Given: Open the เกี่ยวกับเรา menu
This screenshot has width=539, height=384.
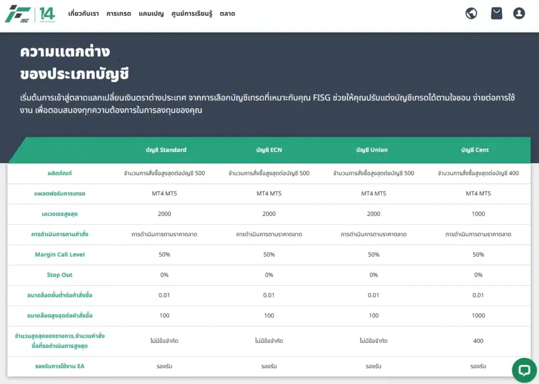Looking at the screenshot, I should tap(84, 14).
